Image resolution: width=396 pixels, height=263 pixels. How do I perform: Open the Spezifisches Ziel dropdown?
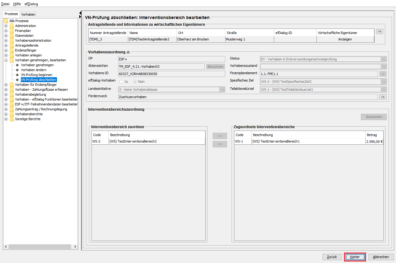coord(384,82)
